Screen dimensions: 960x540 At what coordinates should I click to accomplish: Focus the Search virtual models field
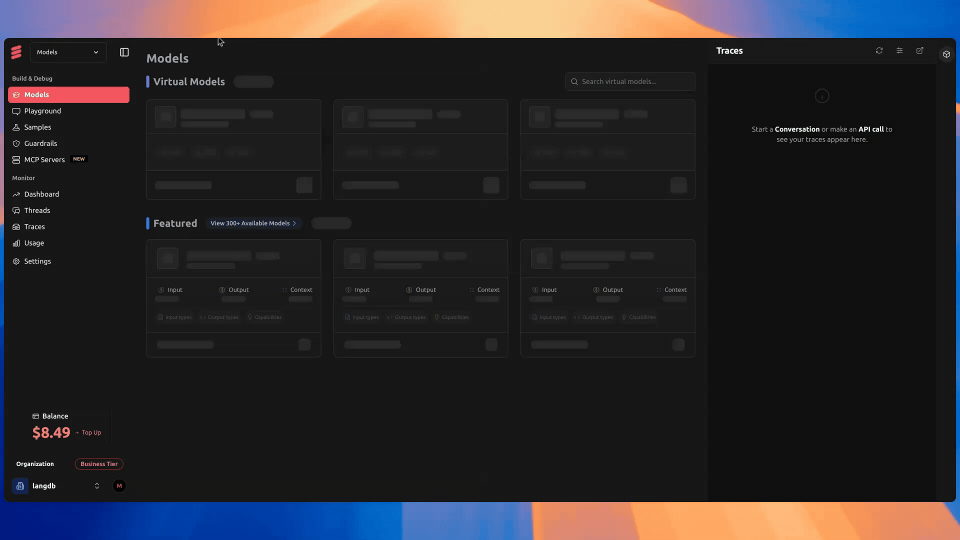(x=630, y=81)
